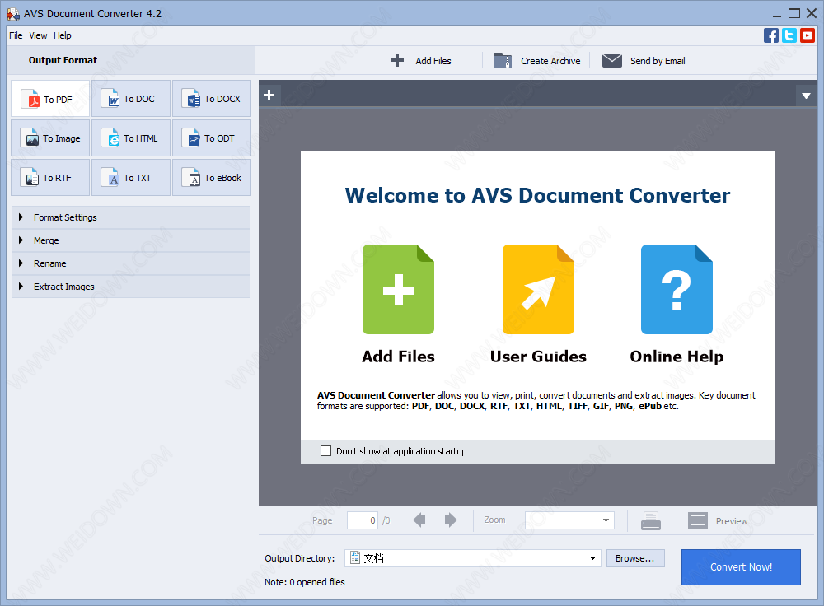
Task: Expand the Rename section
Action: (131, 263)
